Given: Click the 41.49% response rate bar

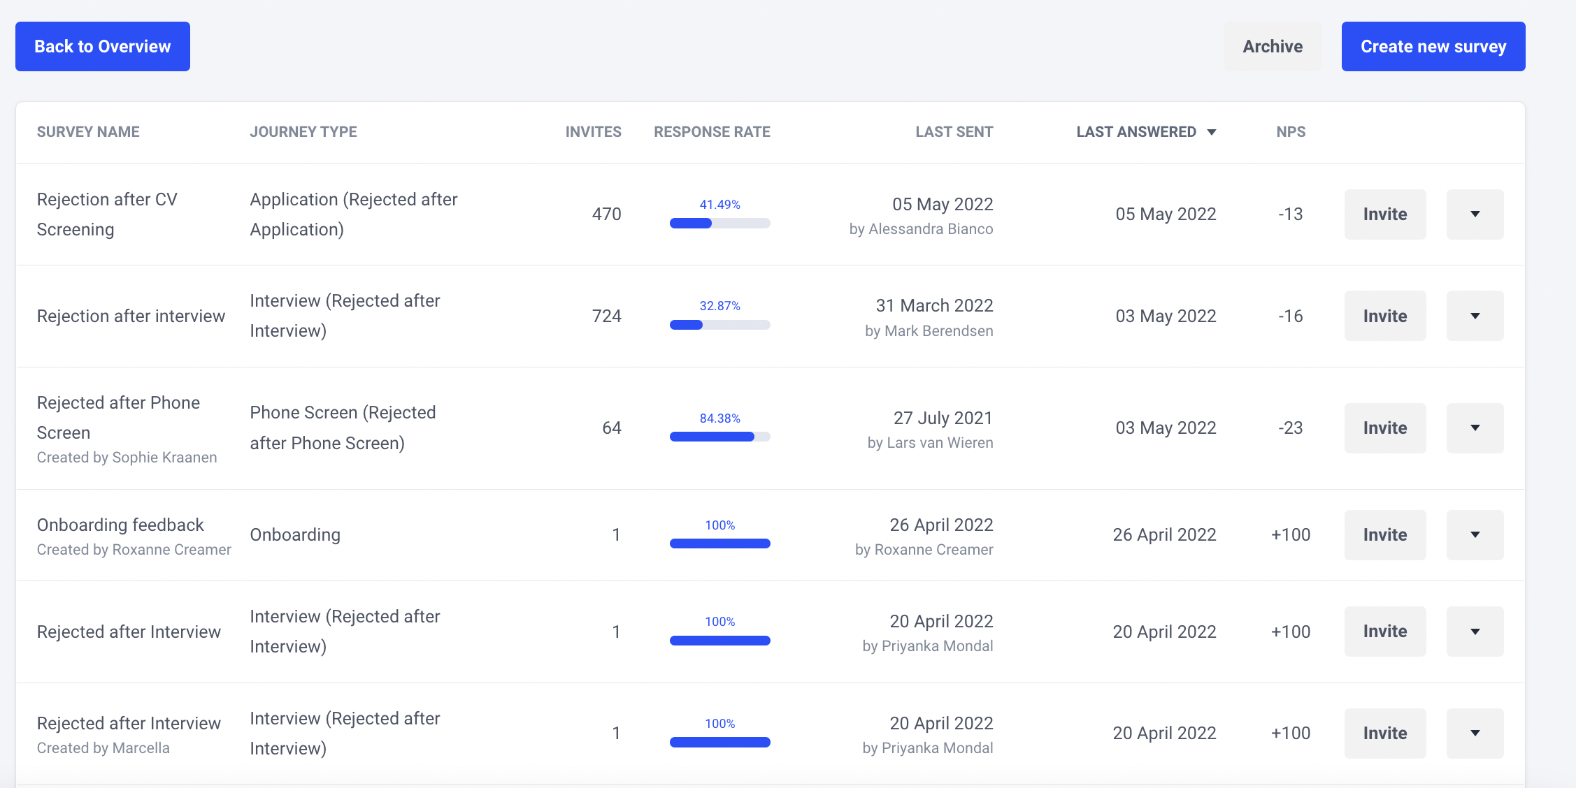Looking at the screenshot, I should click(x=719, y=224).
